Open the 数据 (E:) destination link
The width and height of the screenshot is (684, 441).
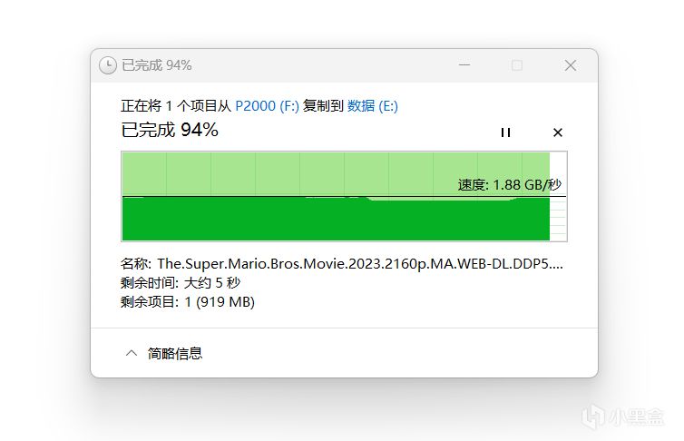[373, 105]
